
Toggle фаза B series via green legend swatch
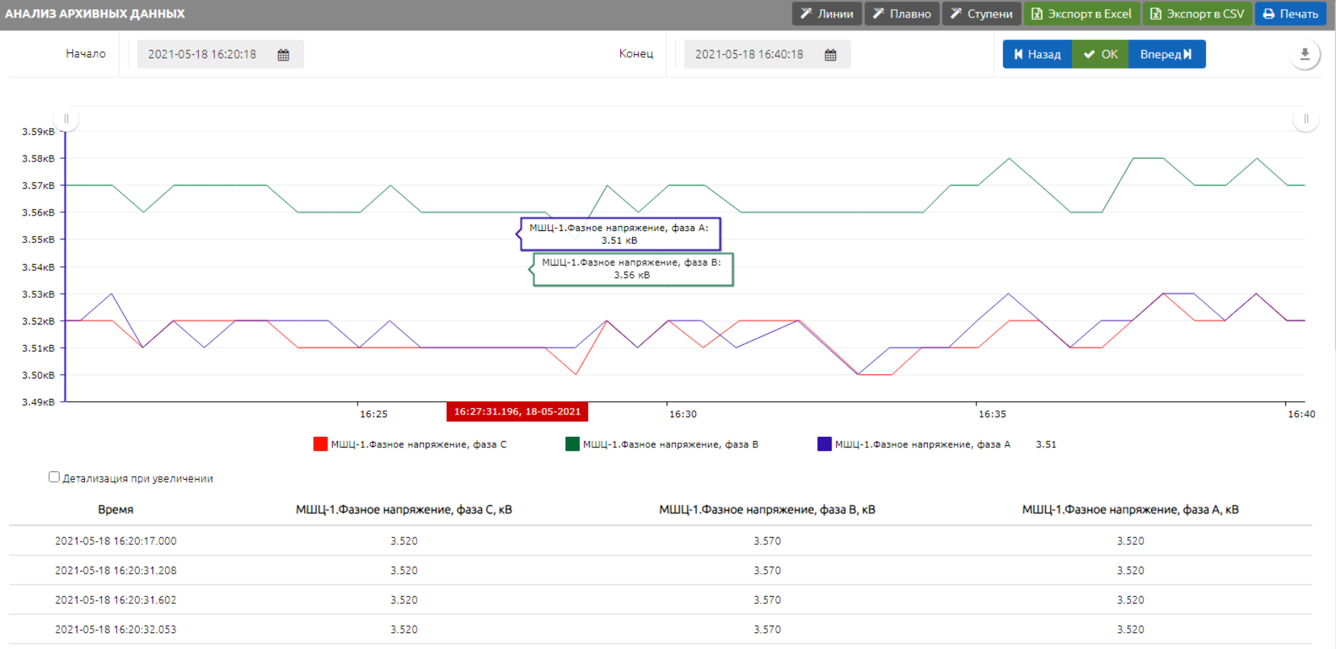pyautogui.click(x=572, y=444)
